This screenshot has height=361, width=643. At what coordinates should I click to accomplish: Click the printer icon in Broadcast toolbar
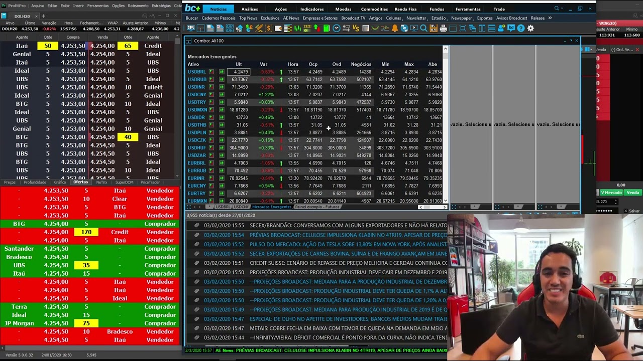(x=443, y=29)
